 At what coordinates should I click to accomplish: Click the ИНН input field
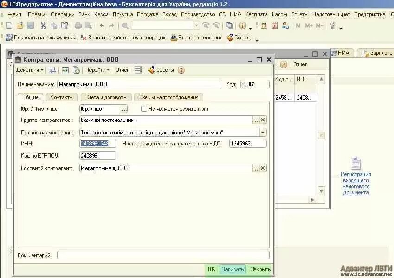tap(98, 144)
